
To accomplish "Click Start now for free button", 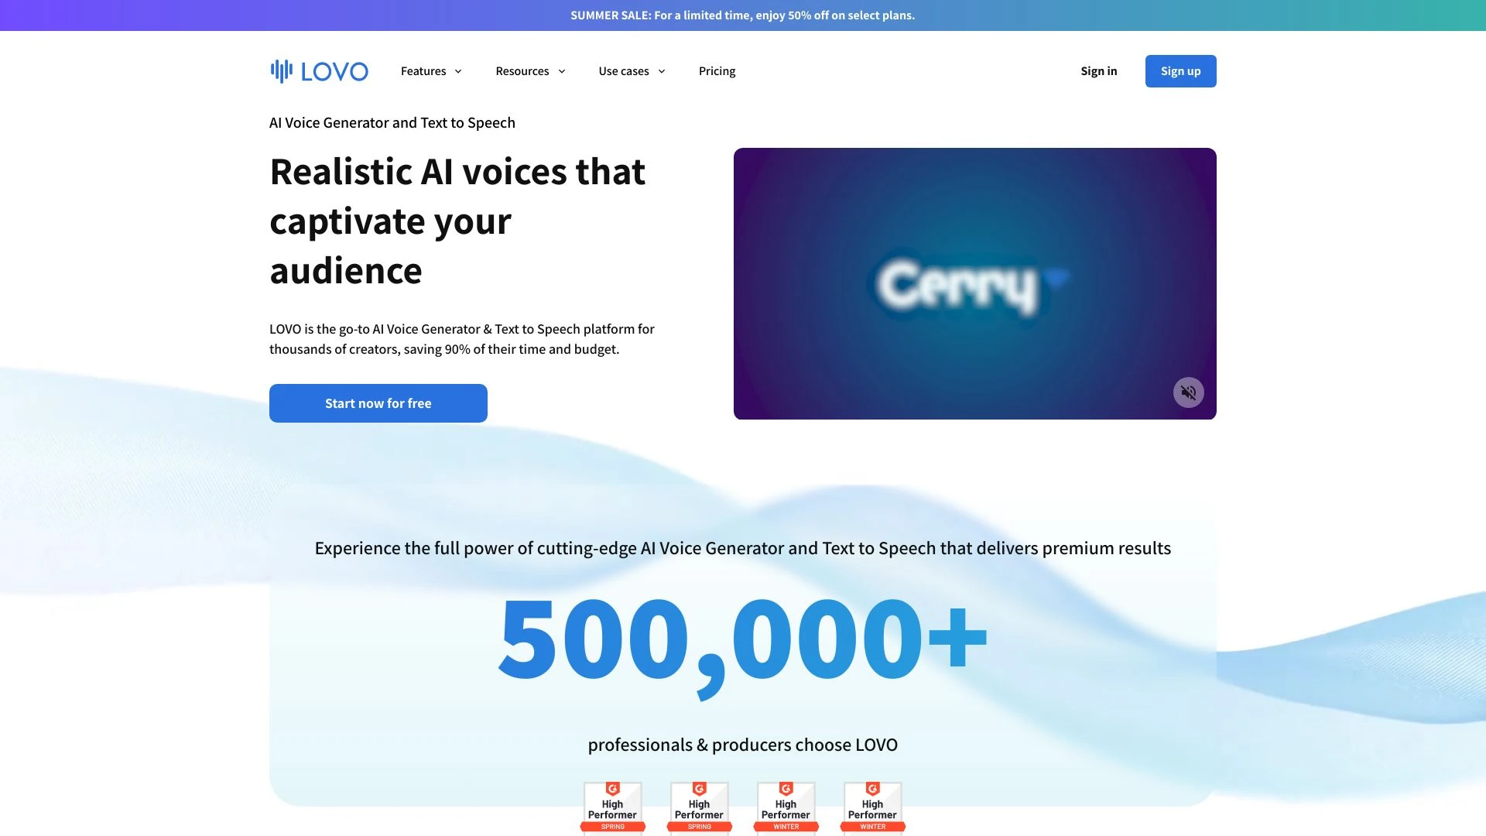I will tap(378, 403).
